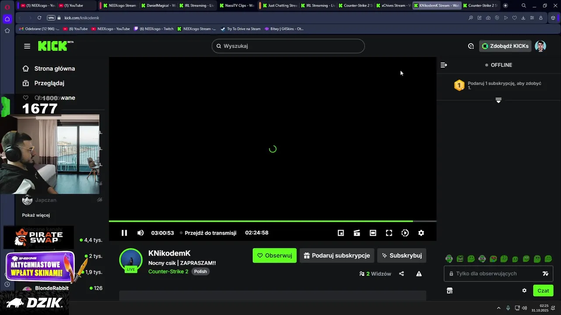Switch to the Just Chatting Stream tab
Image resolution: width=561 pixels, height=315 pixels.
pyautogui.click(x=279, y=6)
